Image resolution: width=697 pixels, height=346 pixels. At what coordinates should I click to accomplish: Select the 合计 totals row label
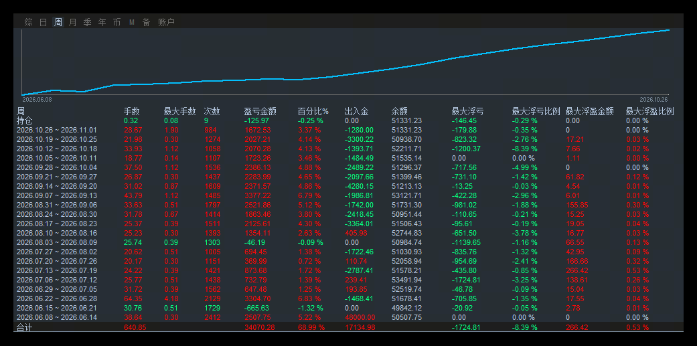tap(25, 327)
